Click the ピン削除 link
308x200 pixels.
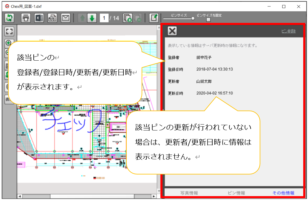point(288,31)
